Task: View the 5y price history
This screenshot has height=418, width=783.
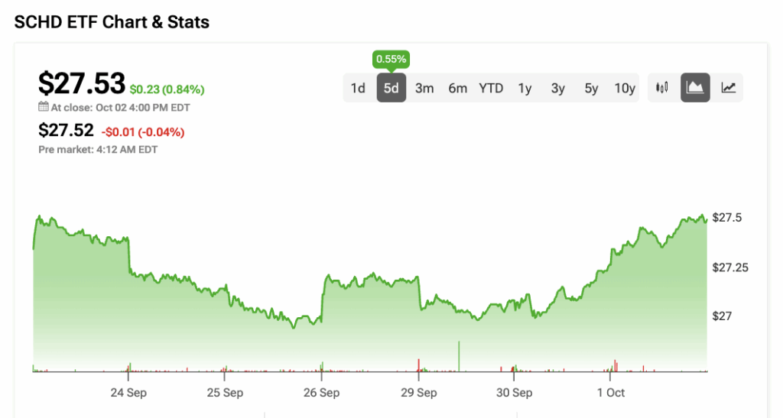Action: [591, 88]
